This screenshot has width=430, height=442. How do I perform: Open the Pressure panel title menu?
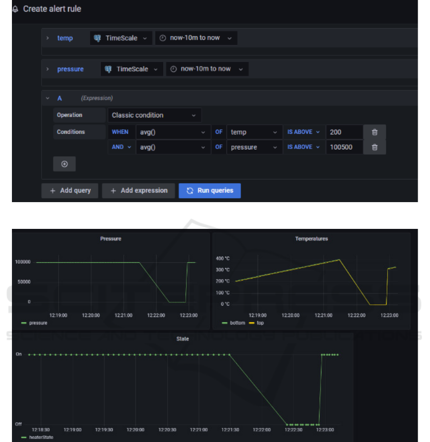tap(111, 238)
